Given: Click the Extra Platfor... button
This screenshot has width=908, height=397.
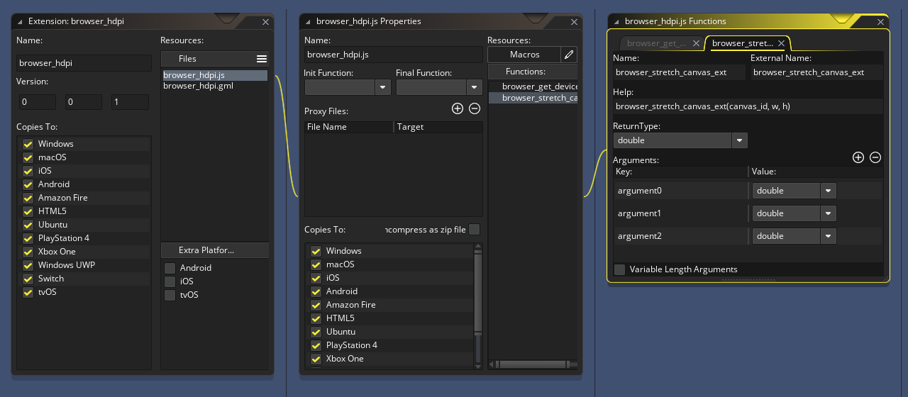Looking at the screenshot, I should point(215,250).
